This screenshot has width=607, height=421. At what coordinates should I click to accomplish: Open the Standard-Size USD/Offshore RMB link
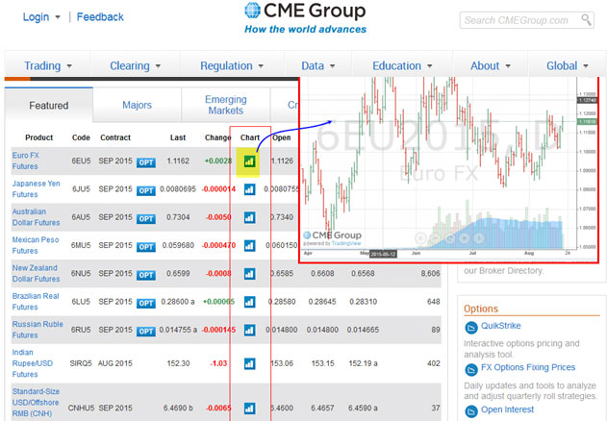pyautogui.click(x=36, y=403)
